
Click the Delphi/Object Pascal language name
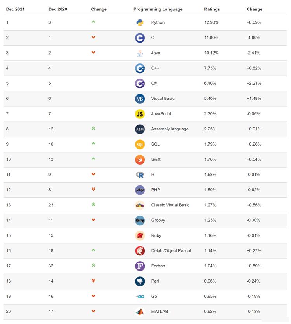click(x=171, y=251)
